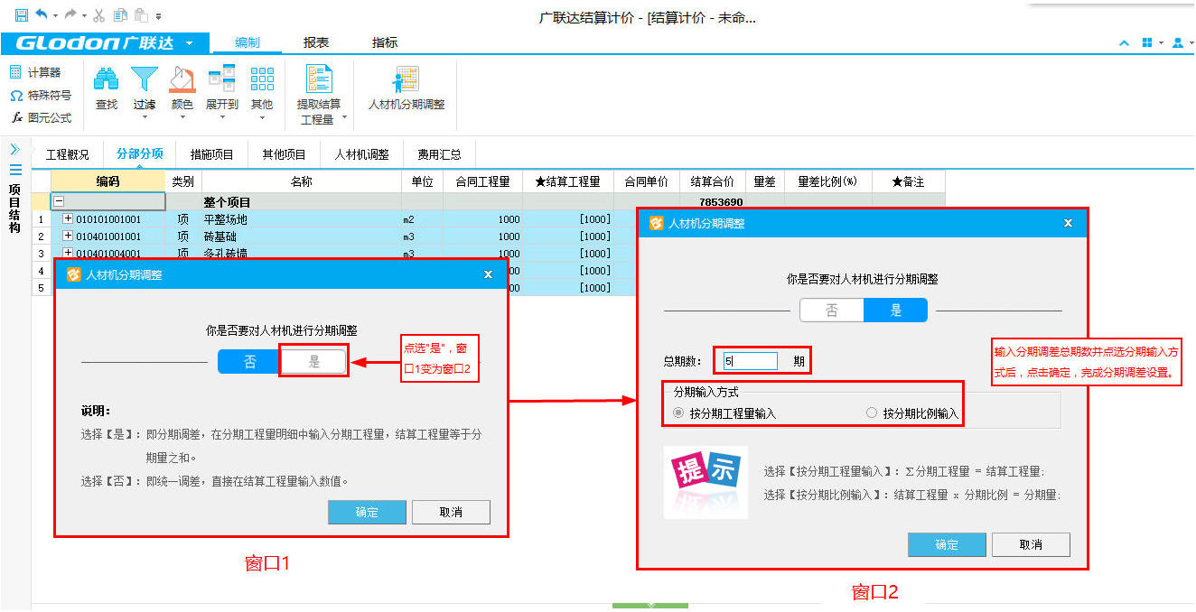This screenshot has width=1196, height=612.
Task: Click the 查找 binoculars icon
Action: (x=107, y=80)
